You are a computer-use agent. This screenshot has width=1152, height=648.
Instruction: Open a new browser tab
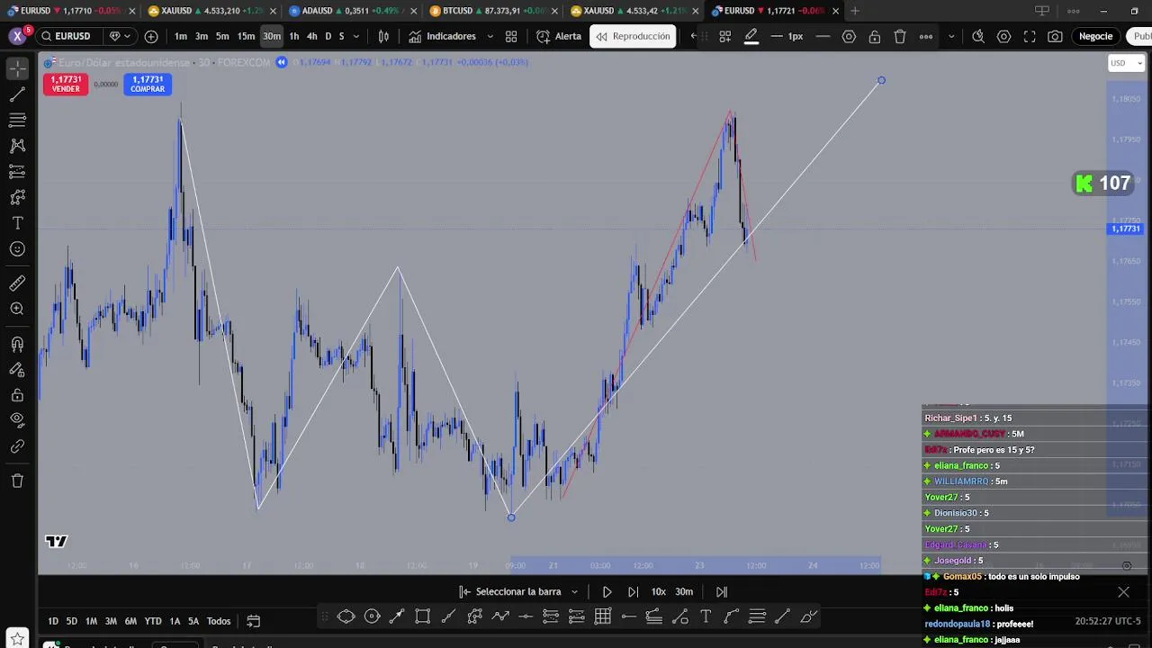(x=855, y=11)
